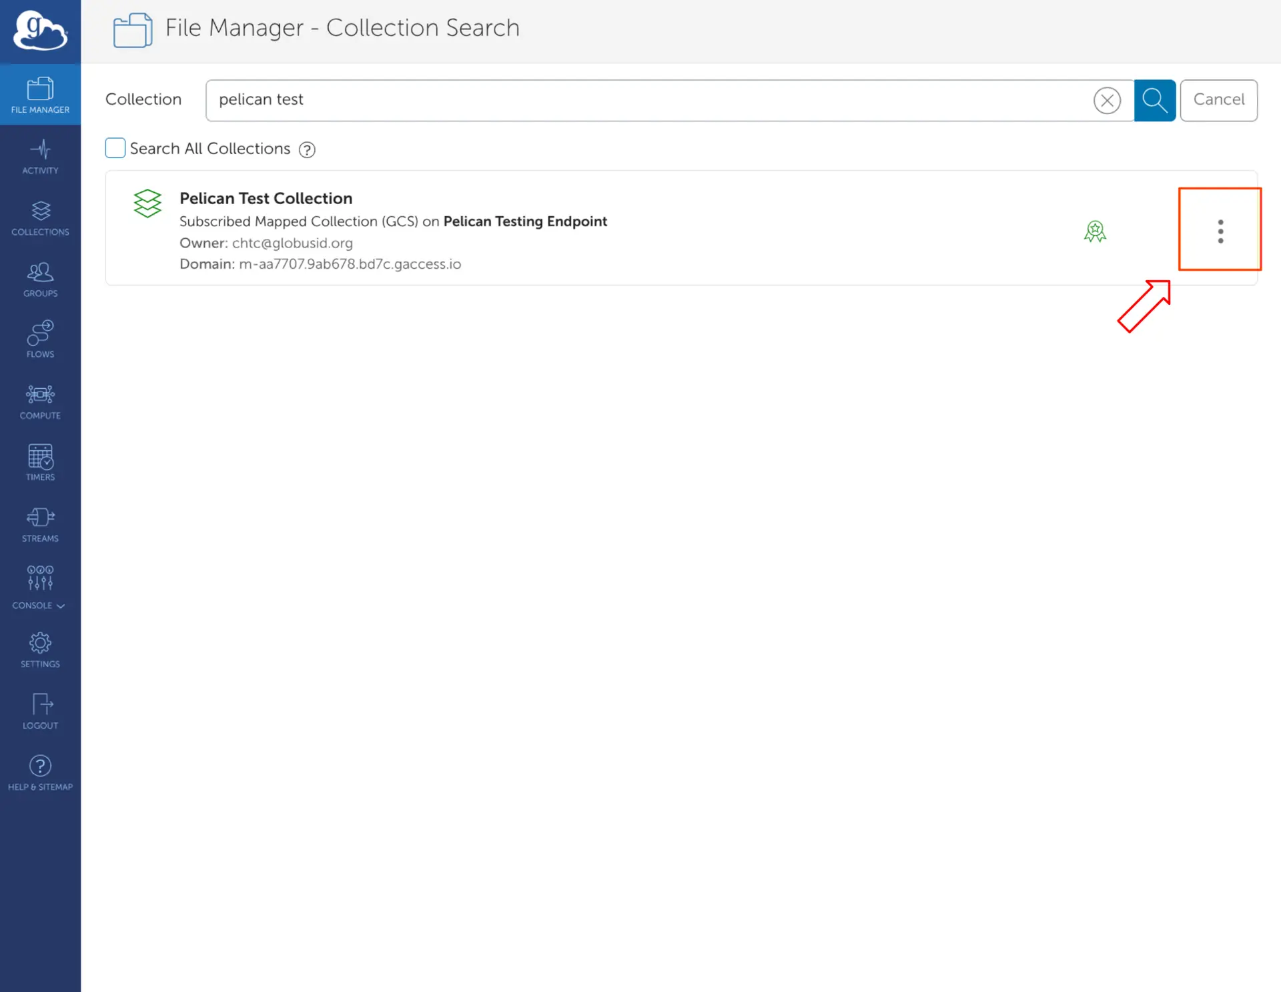Screen dimensions: 1281x992
Task: Enable Search All Collections checkbox
Action: point(115,148)
